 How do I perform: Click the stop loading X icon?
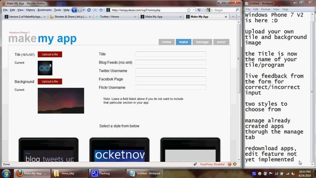click(95, 10)
